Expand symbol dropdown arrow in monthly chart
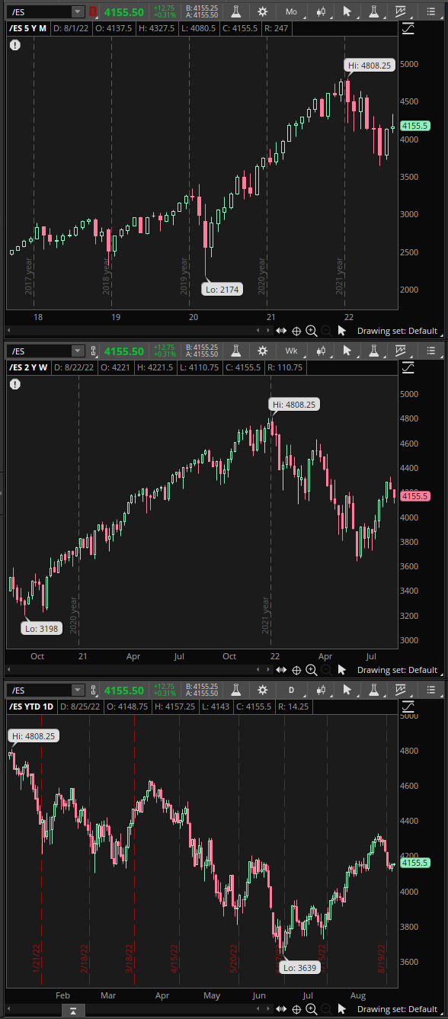Image resolution: width=448 pixels, height=1019 pixels. [78, 11]
